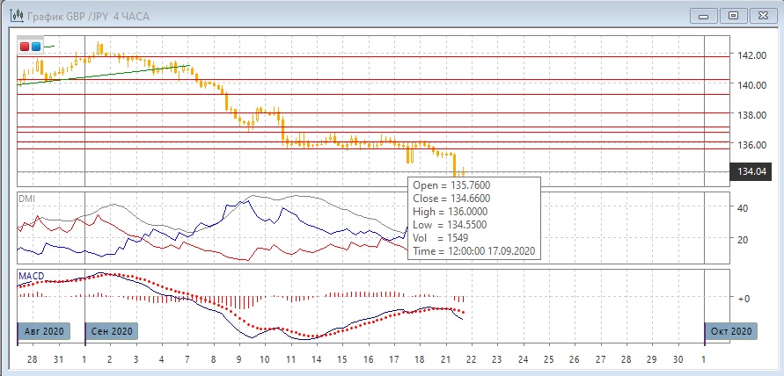The height and width of the screenshot is (376, 784).
Task: Click the 136.00 price axis label
Action: tap(751, 144)
